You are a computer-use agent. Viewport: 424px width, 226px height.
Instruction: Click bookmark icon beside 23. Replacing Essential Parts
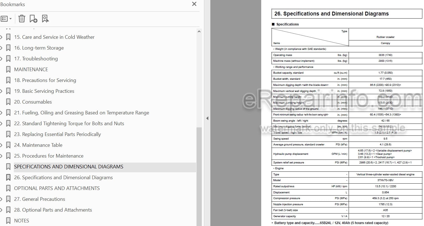click(x=8, y=134)
